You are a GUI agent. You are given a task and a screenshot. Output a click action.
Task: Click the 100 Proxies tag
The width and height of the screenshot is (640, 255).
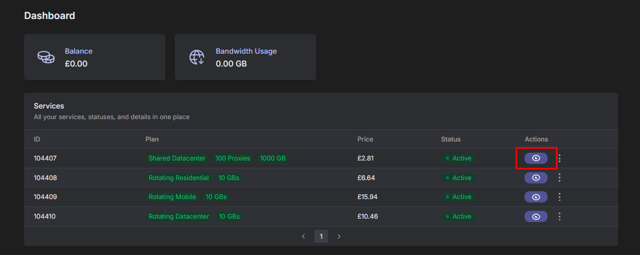(x=233, y=158)
